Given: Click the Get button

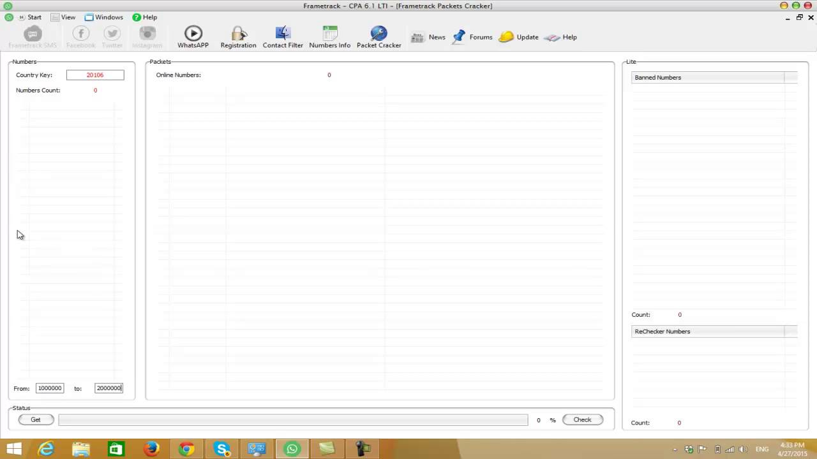Looking at the screenshot, I should point(36,419).
